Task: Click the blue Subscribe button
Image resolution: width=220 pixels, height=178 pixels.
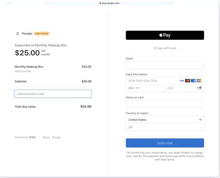Action: pyautogui.click(x=165, y=143)
